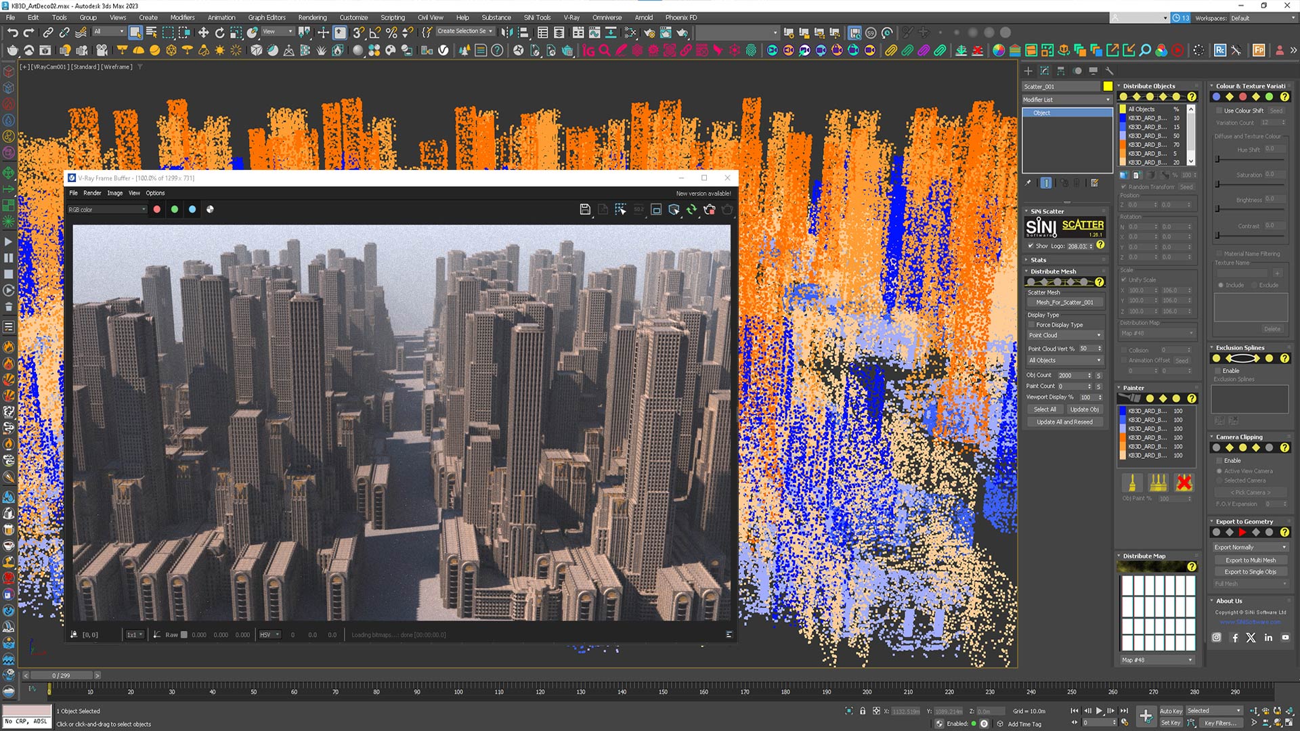The width and height of the screenshot is (1300, 731).
Task: Enable Force Display Type checkbox
Action: [x=1031, y=325]
